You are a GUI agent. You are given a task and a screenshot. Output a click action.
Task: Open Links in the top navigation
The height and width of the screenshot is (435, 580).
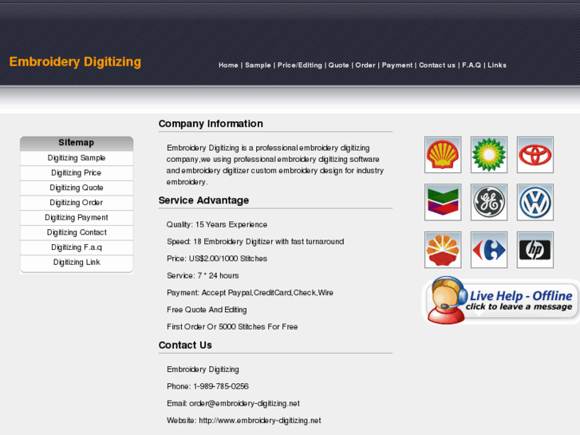coord(497,65)
